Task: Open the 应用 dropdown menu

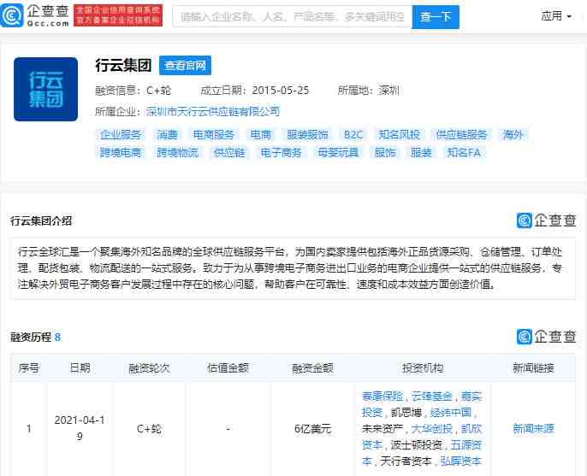Action: [556, 16]
